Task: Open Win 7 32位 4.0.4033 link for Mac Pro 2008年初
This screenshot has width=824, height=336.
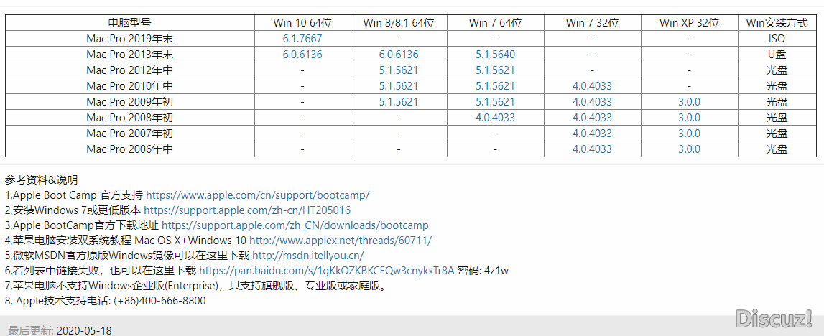Action: click(x=592, y=118)
